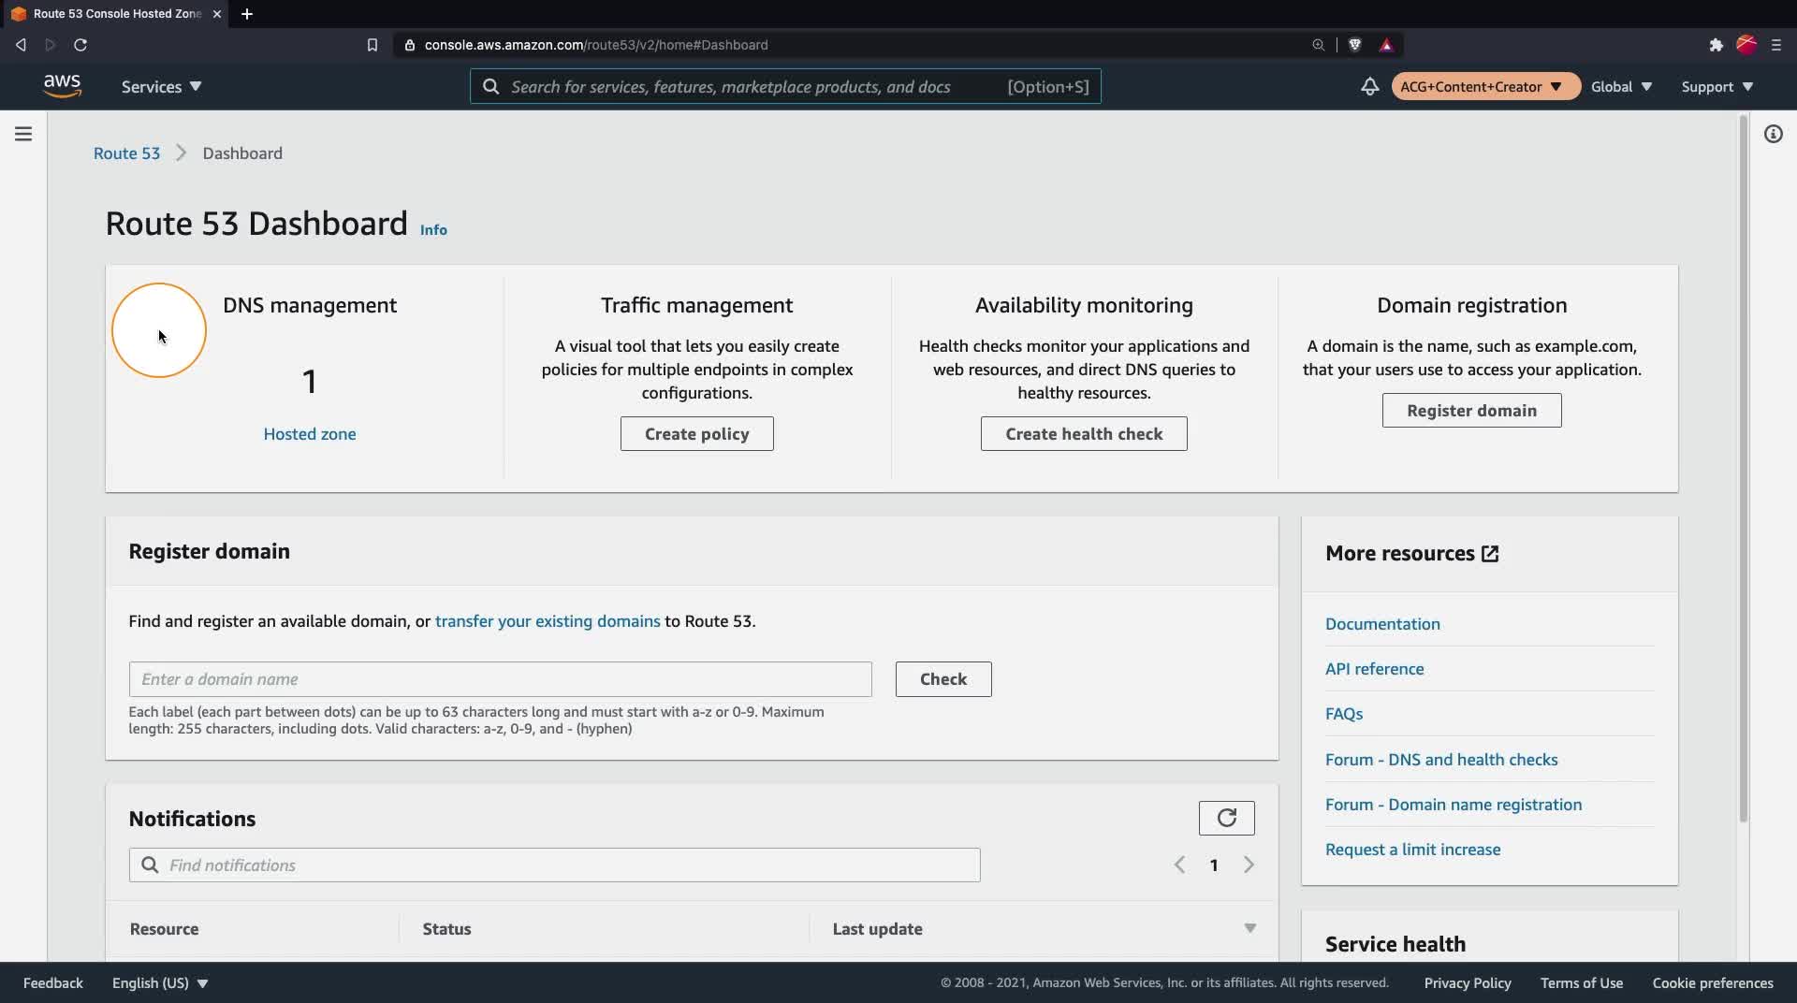Click the browser forward arrow
1797x1003 pixels.
[51, 45]
